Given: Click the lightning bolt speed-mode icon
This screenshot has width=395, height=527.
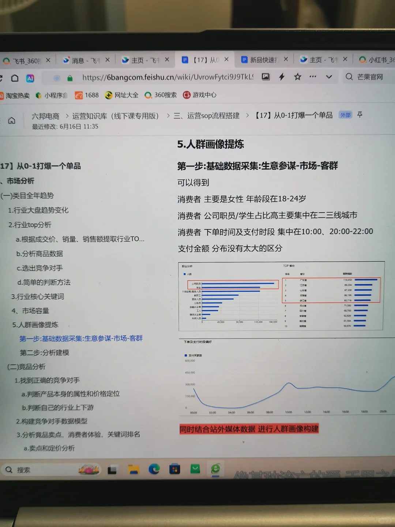Looking at the screenshot, I should [282, 77].
